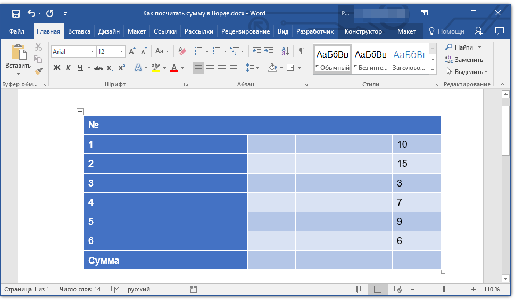Open the Вставка ribbon tab

(x=79, y=31)
